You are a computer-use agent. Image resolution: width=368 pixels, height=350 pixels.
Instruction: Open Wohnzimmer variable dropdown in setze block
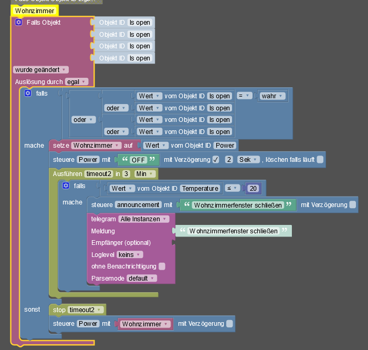click(96, 146)
